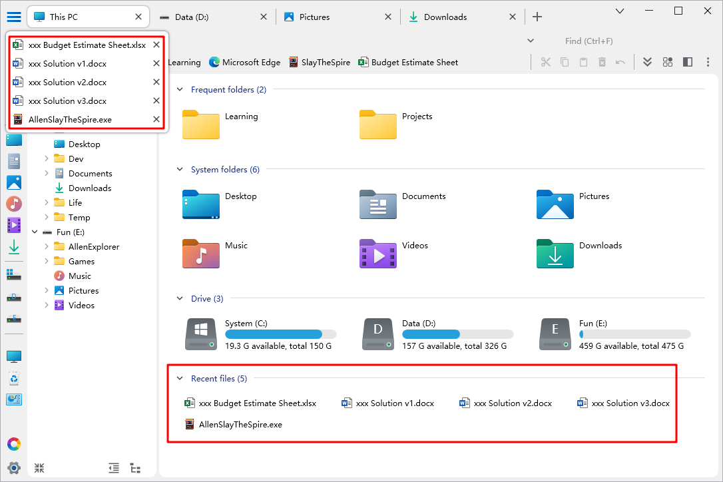723x482 pixels.
Task: Click the collapse-all arrows icon below tree
Action: [x=39, y=468]
